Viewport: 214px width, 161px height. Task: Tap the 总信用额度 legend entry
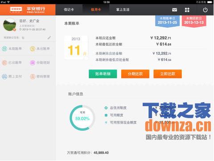click(x=115, y=108)
